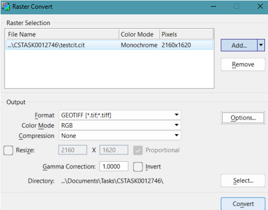This screenshot has height=210, width=268.
Task: Click the File Name column header
Action: (62, 34)
